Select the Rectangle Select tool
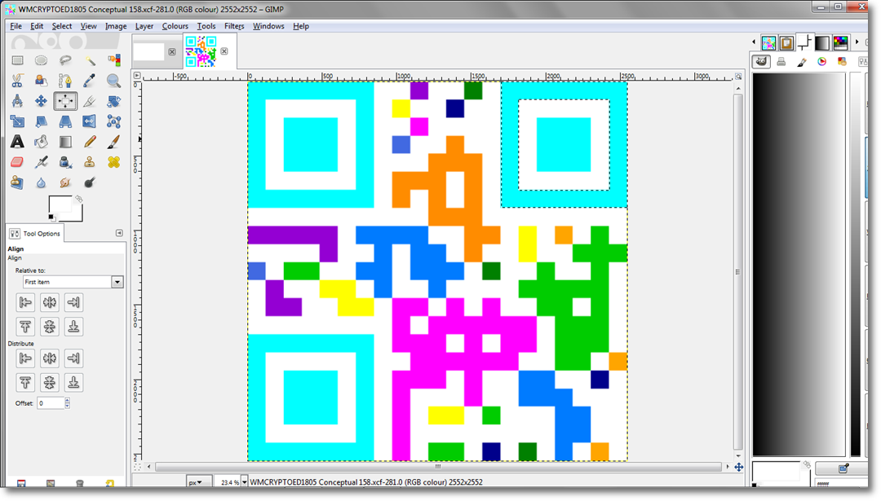This screenshot has height=501, width=881. (x=17, y=60)
